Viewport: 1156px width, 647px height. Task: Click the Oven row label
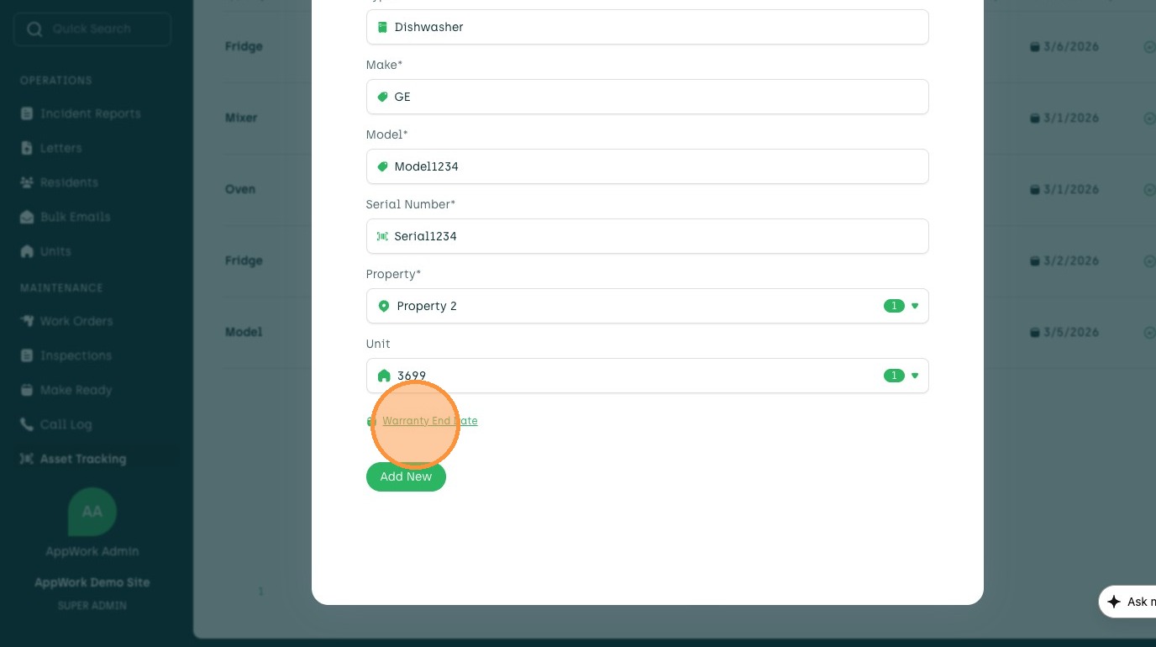coord(240,189)
